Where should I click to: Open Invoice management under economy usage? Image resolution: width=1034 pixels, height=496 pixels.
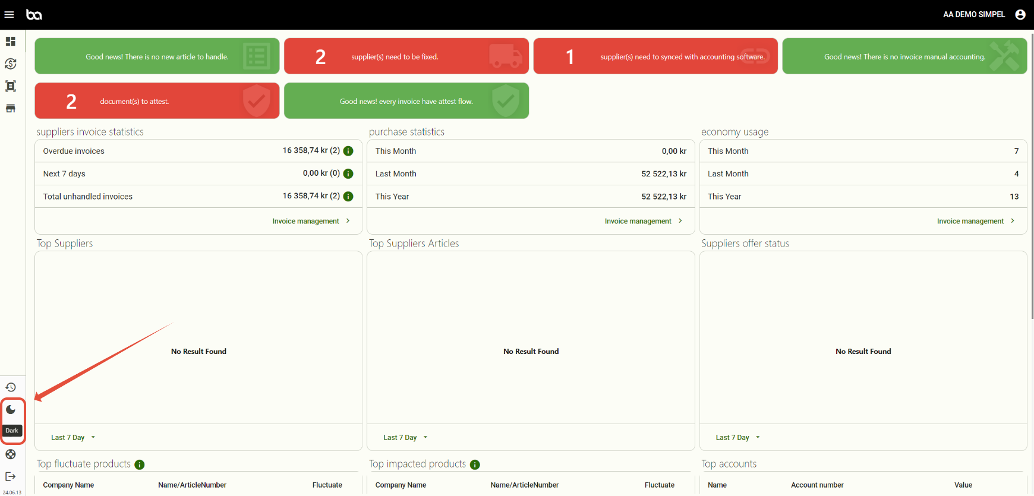(x=976, y=221)
